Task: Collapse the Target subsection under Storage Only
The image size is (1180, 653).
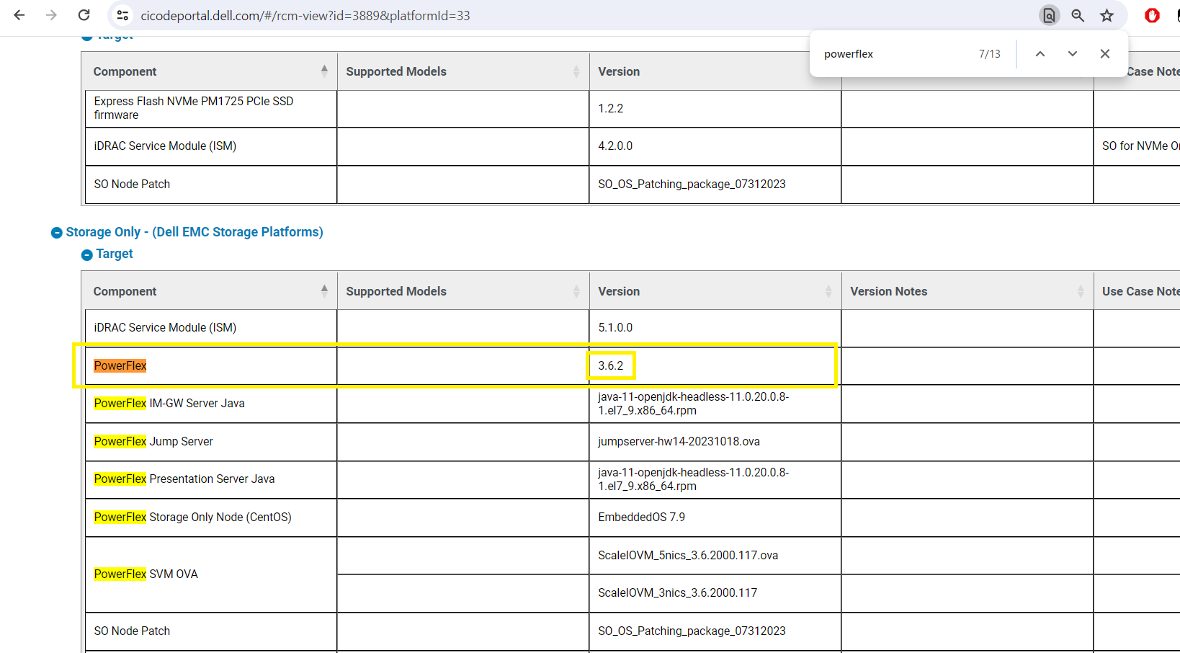Action: 87,254
